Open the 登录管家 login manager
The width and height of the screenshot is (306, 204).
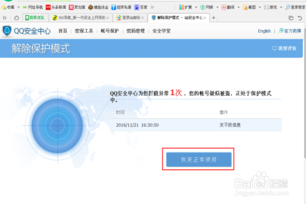[x=295, y=8]
